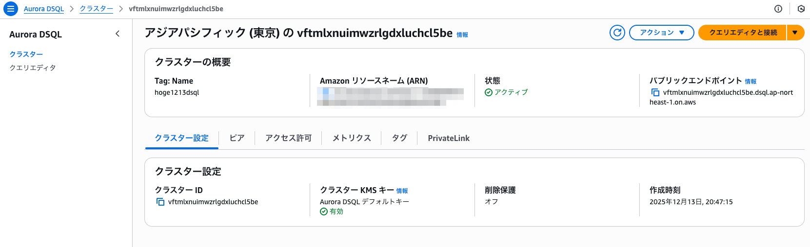This screenshot has width=810, height=247.
Task: Collapse the Aurora DSQL side navigation
Action: click(x=118, y=34)
